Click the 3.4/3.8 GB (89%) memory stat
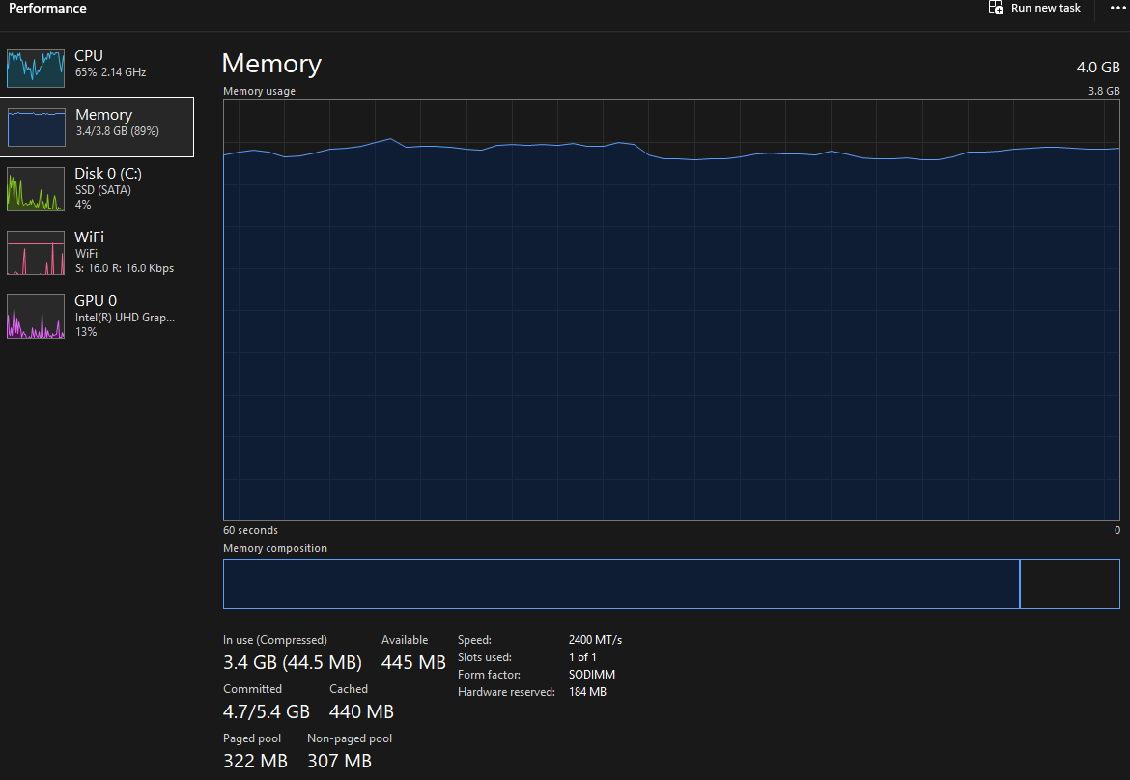This screenshot has width=1130, height=780. pyautogui.click(x=118, y=131)
